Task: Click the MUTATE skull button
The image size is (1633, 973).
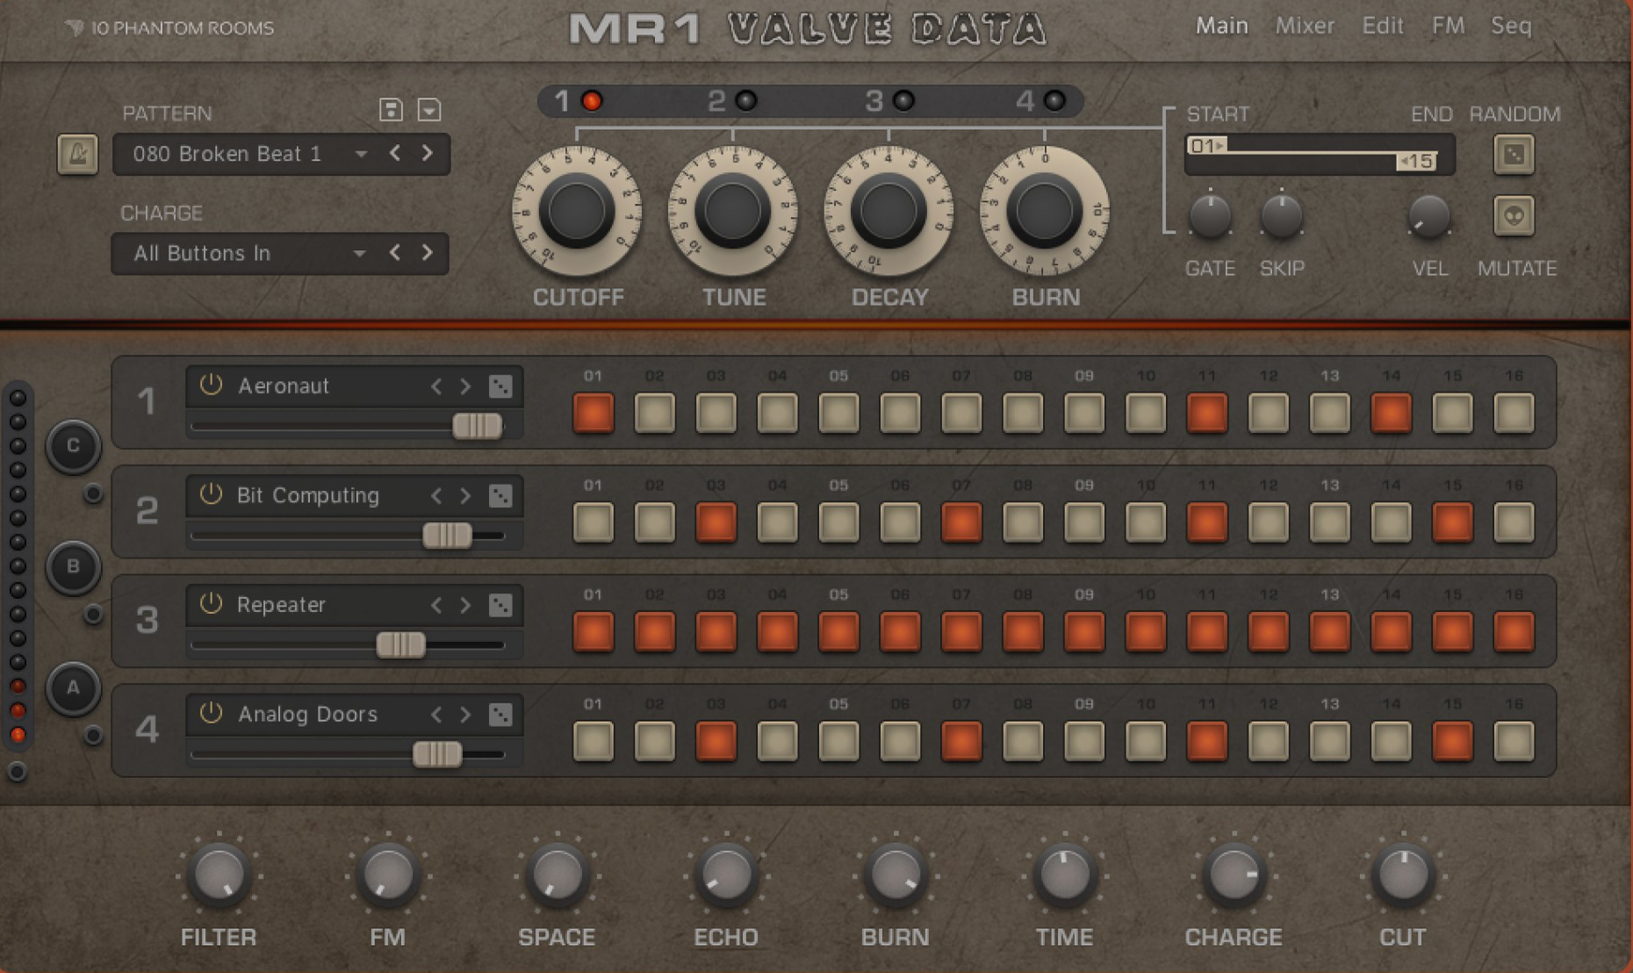Action: click(x=1514, y=216)
